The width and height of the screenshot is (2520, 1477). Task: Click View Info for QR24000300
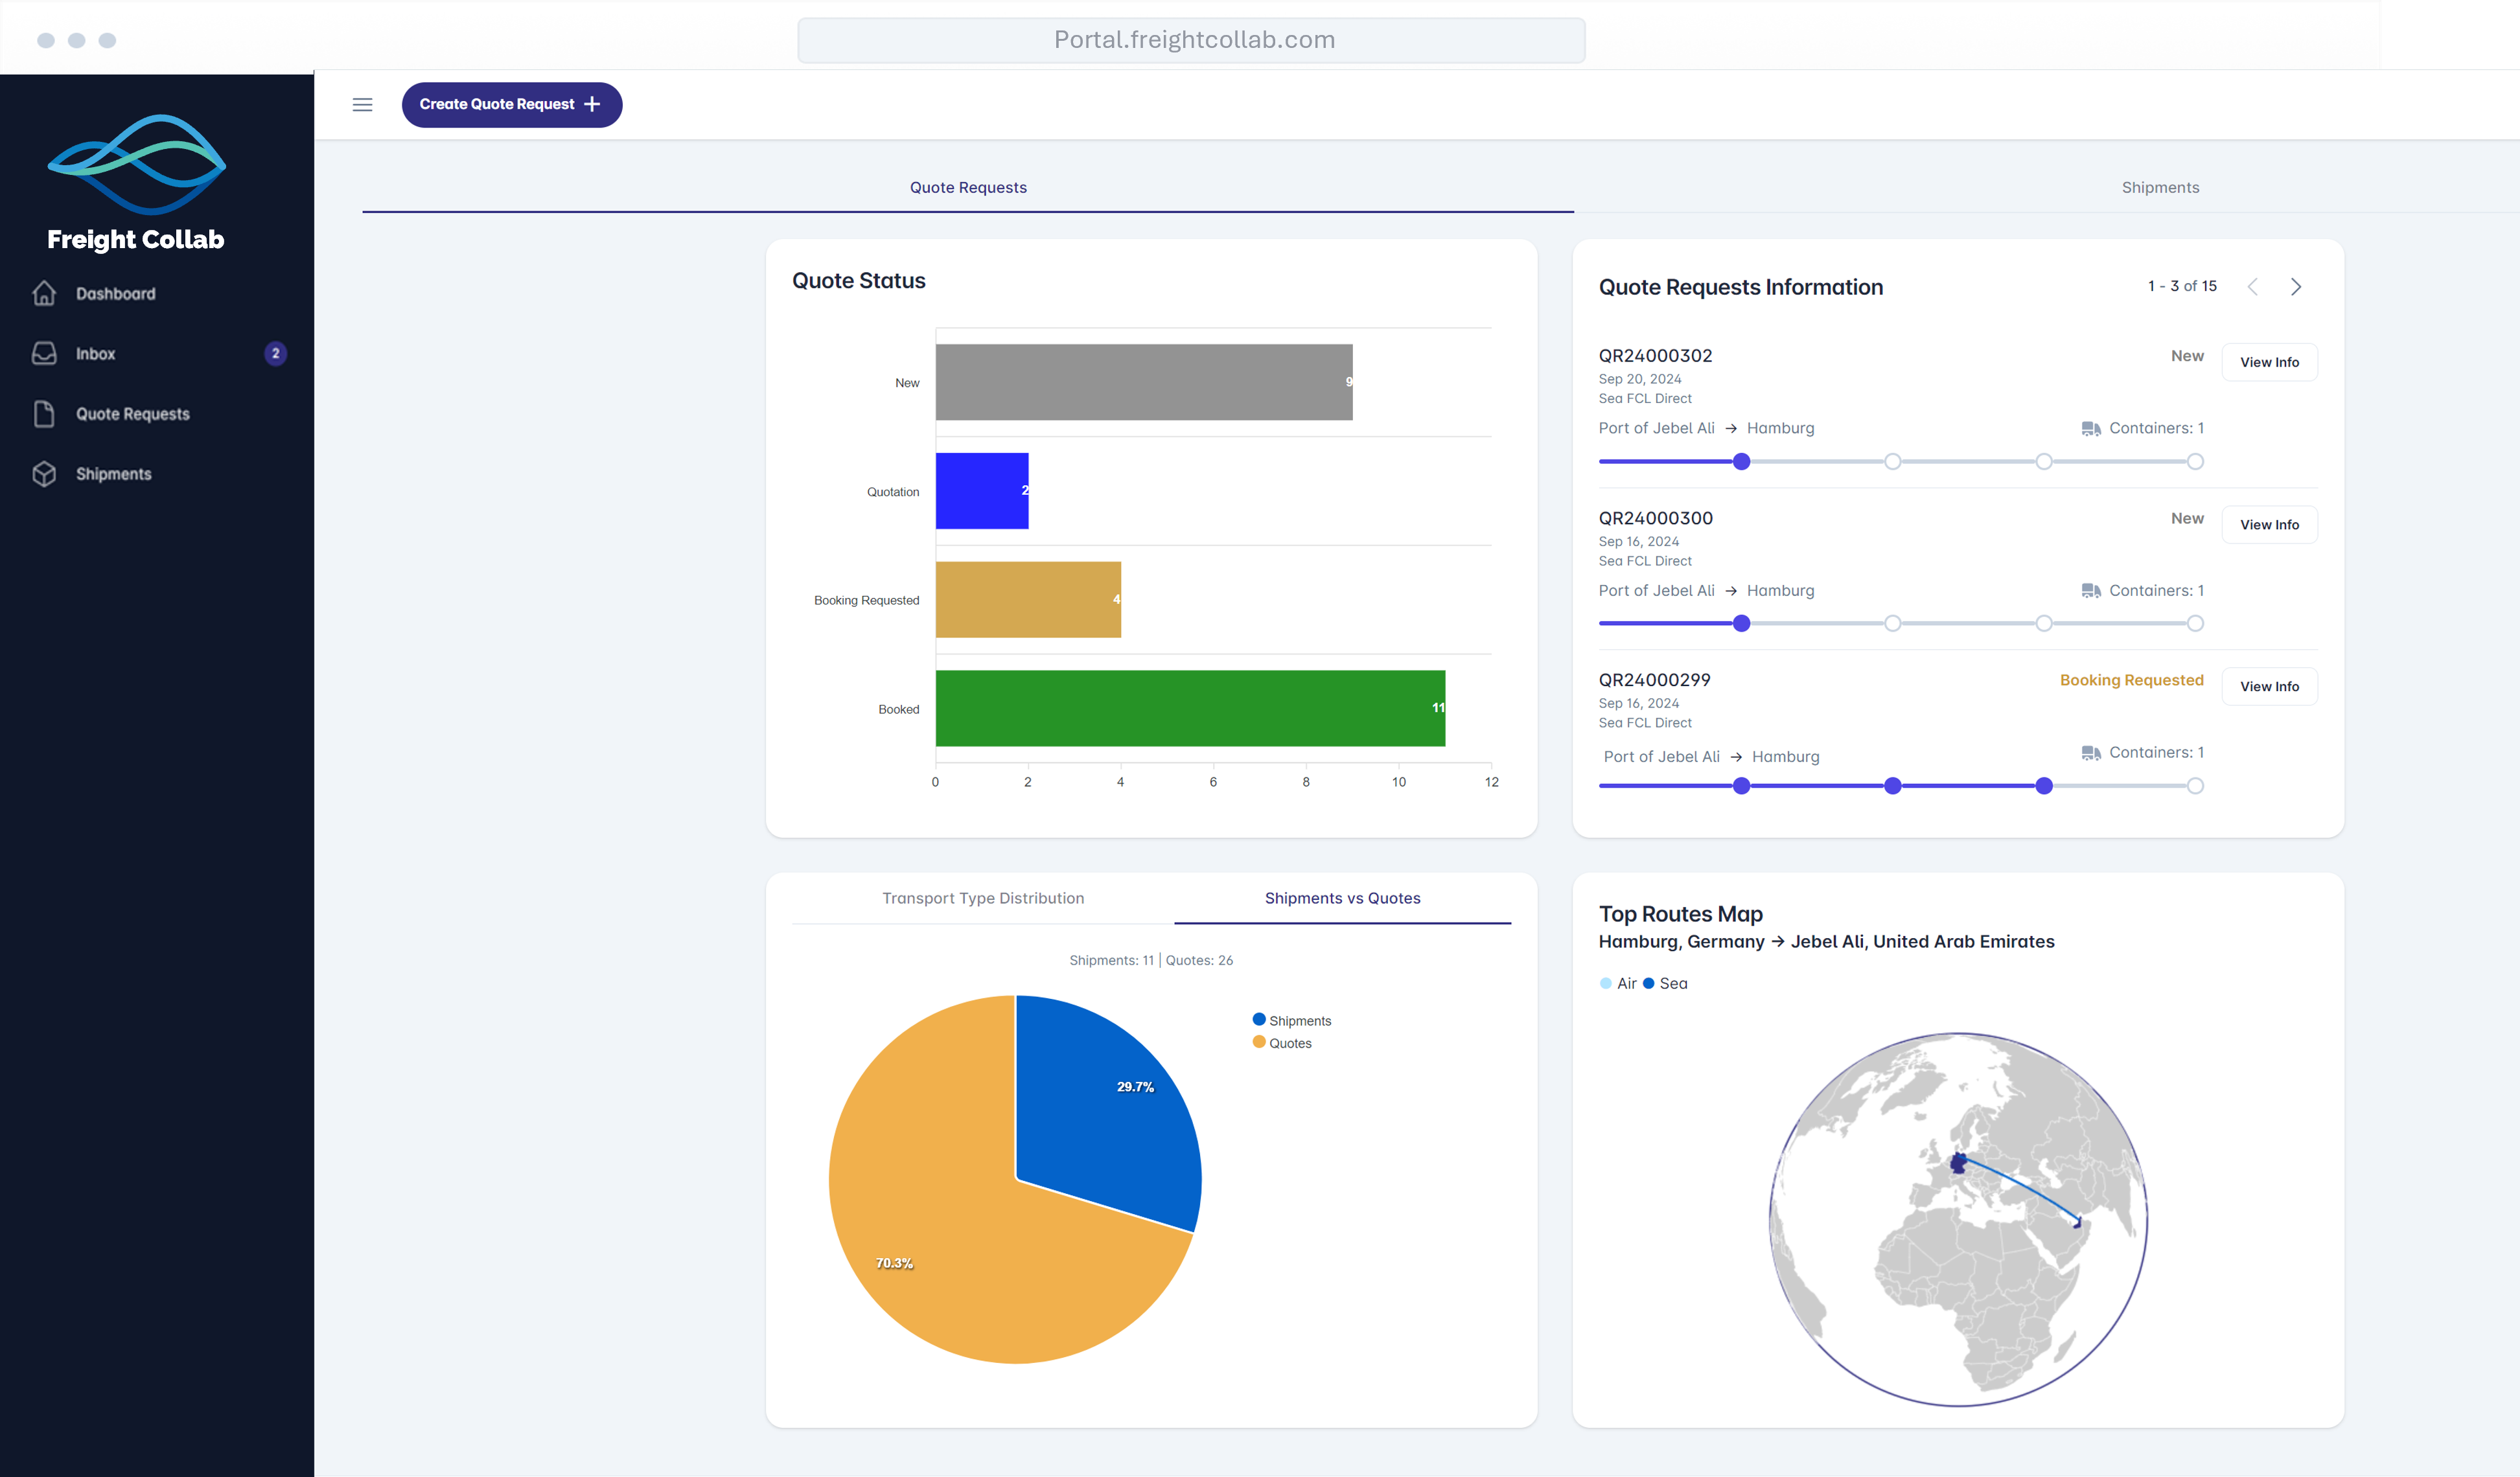pos(2269,524)
